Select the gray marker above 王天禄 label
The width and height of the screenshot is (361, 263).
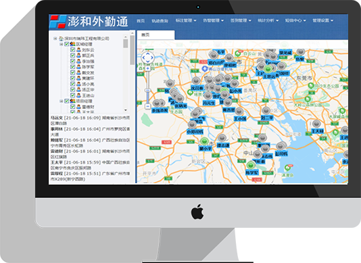(316, 124)
